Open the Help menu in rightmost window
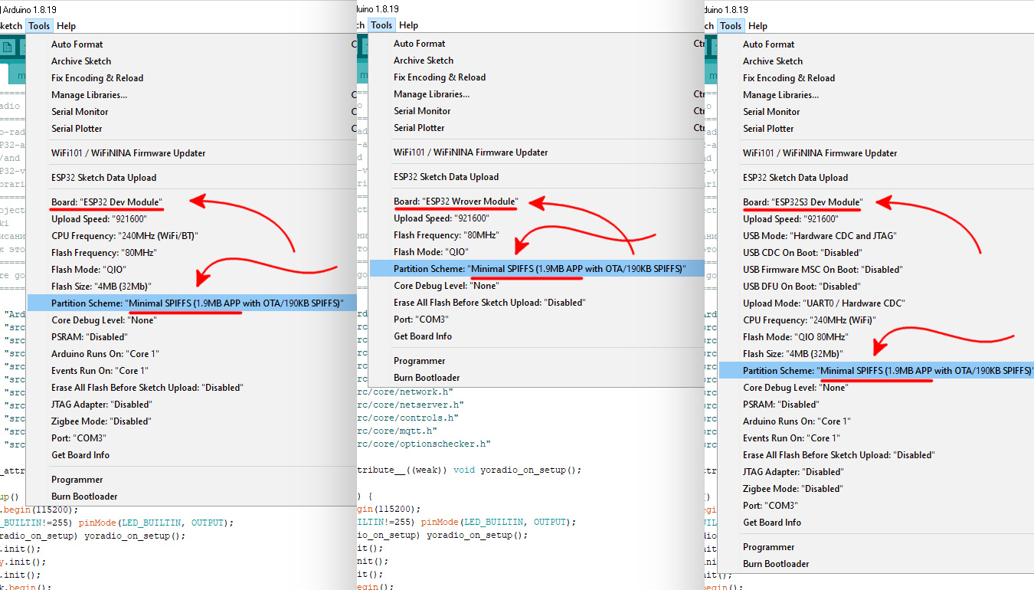This screenshot has height=590, width=1034. (757, 26)
